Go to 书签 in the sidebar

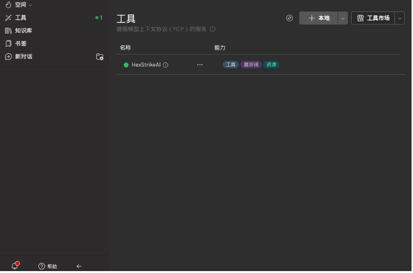coord(21,44)
